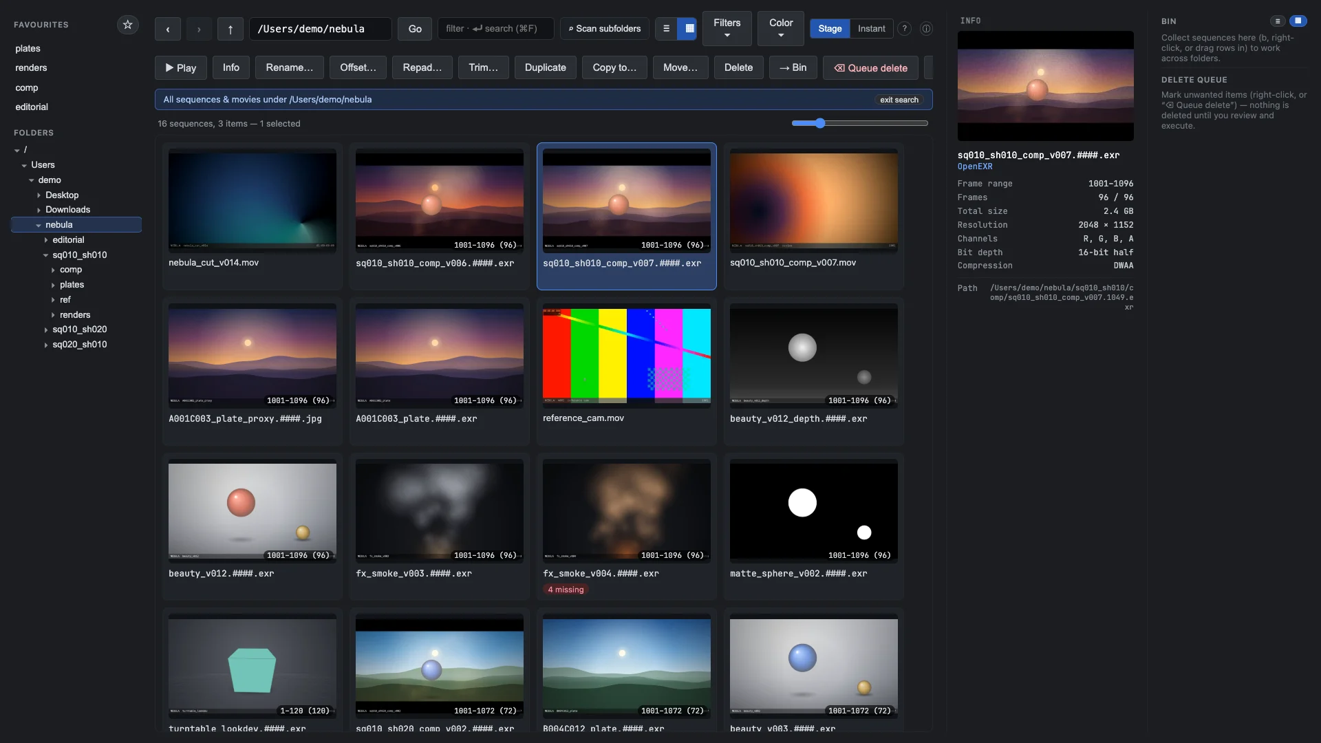Click the Delete button
Image resolution: width=1321 pixels, height=743 pixels.
click(x=738, y=67)
